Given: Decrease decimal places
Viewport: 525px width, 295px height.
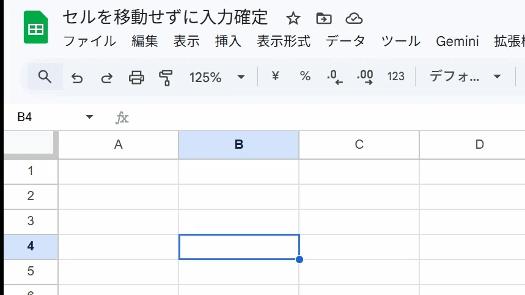Looking at the screenshot, I should coord(335,77).
